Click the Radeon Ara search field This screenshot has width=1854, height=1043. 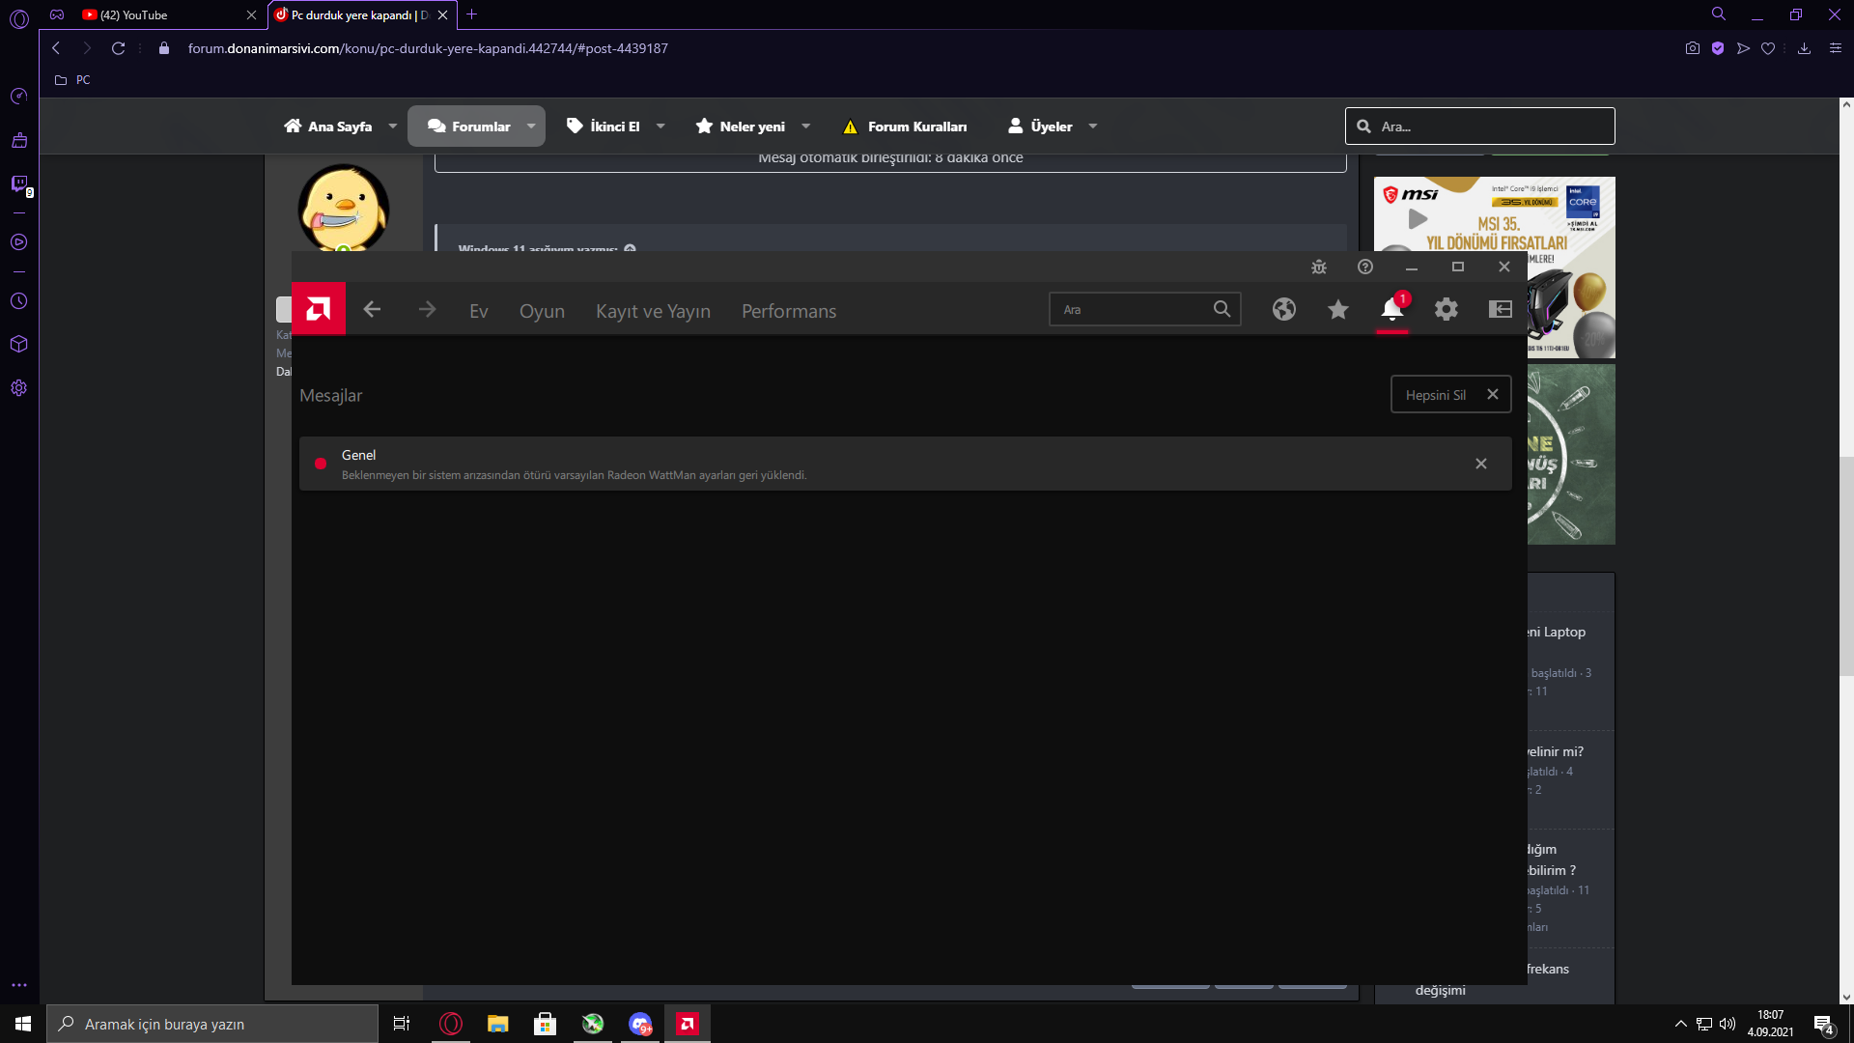(1130, 309)
